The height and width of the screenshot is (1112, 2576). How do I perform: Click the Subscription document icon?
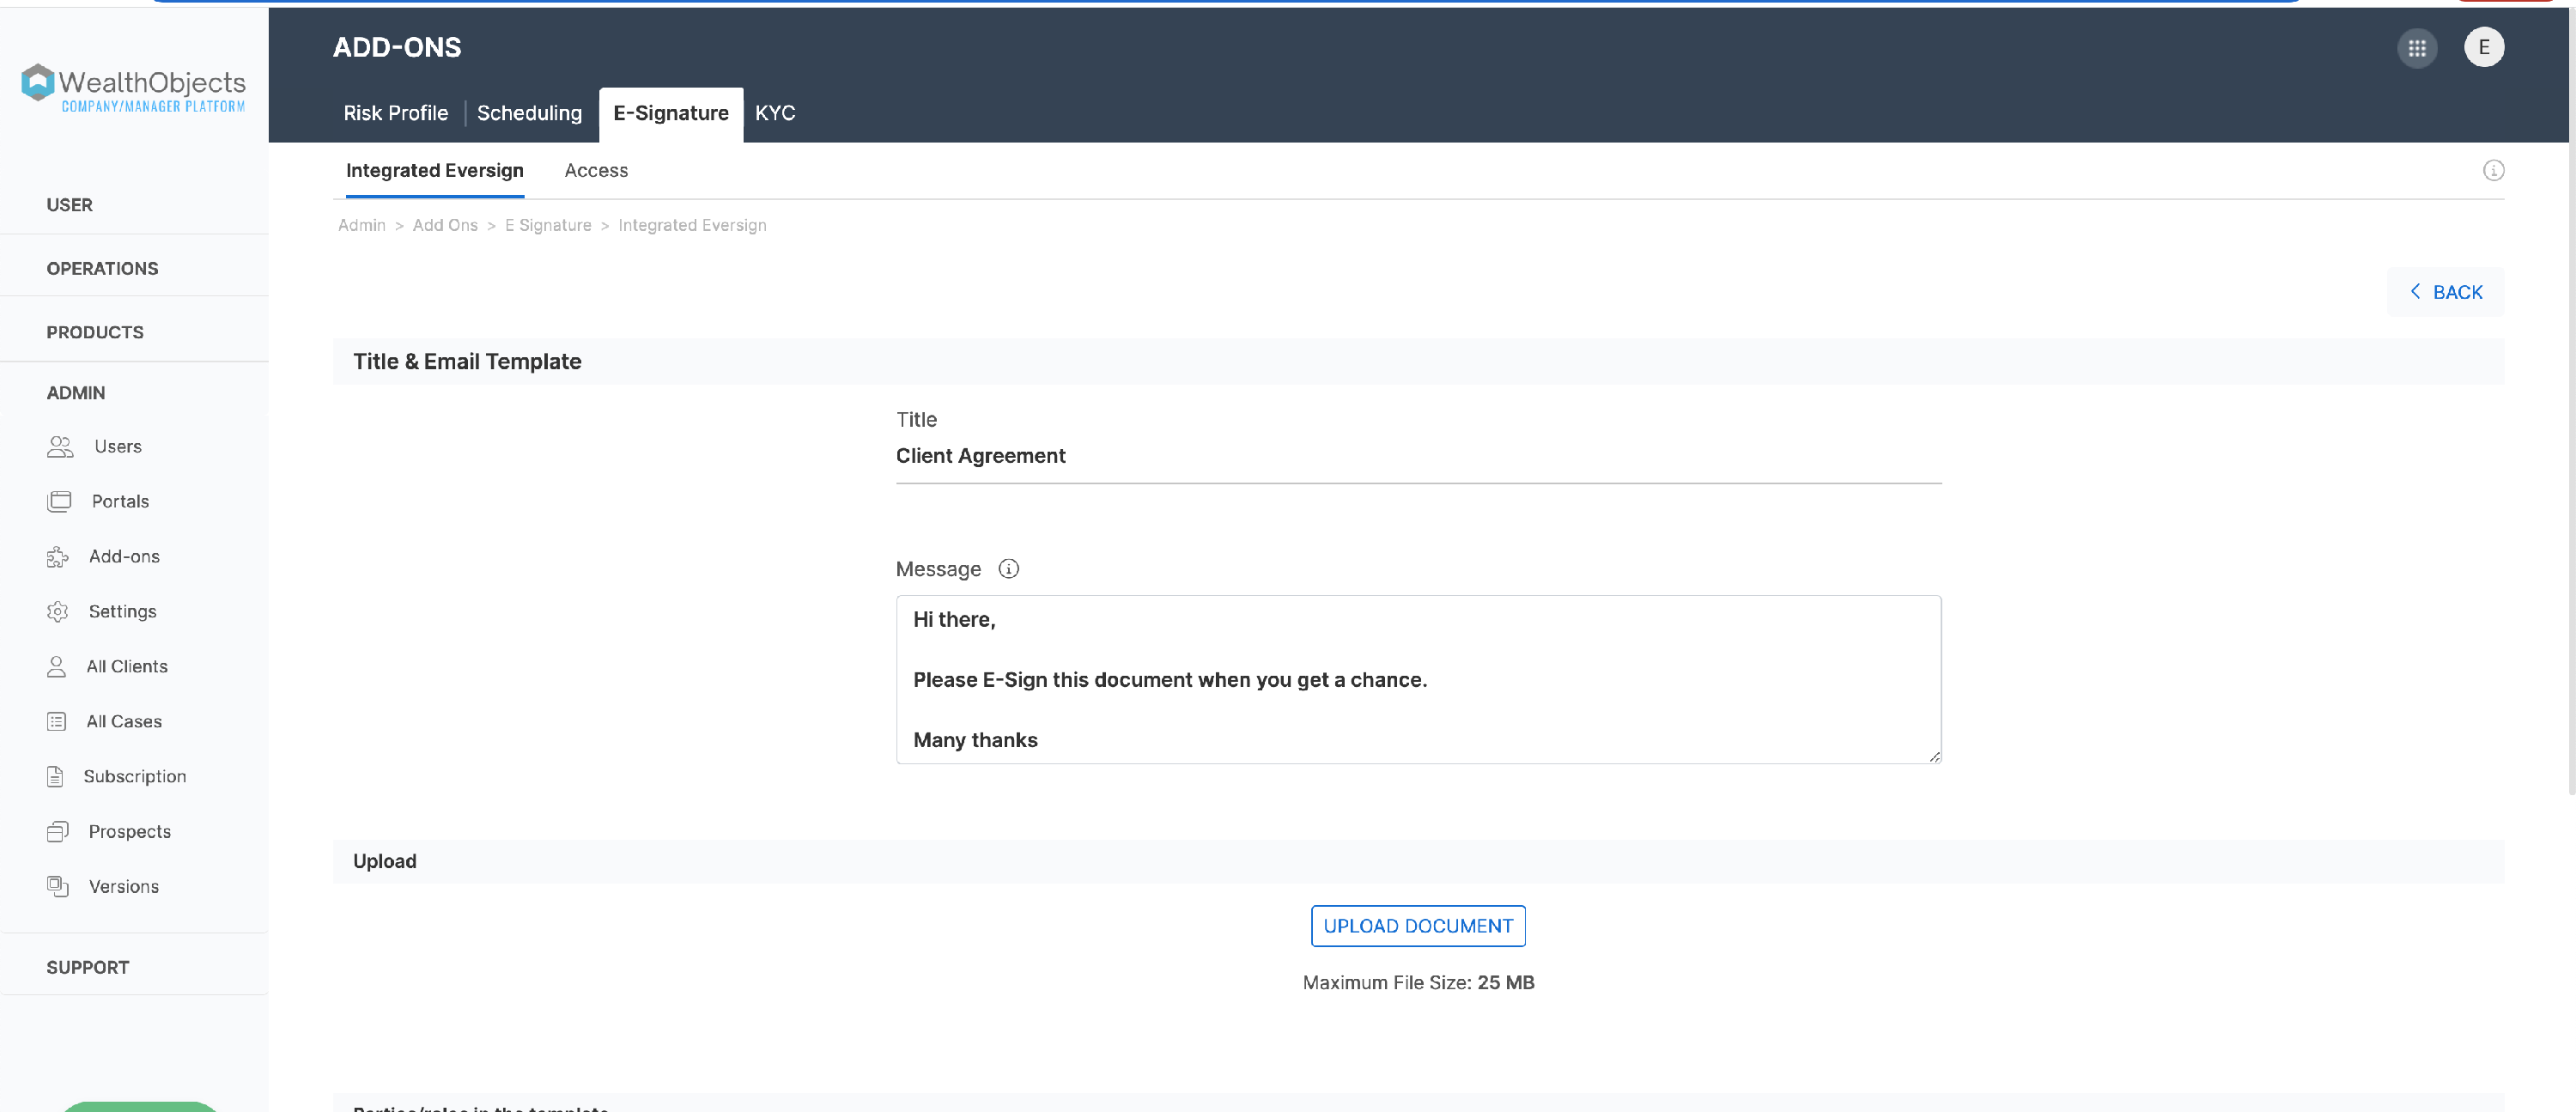pyautogui.click(x=55, y=777)
